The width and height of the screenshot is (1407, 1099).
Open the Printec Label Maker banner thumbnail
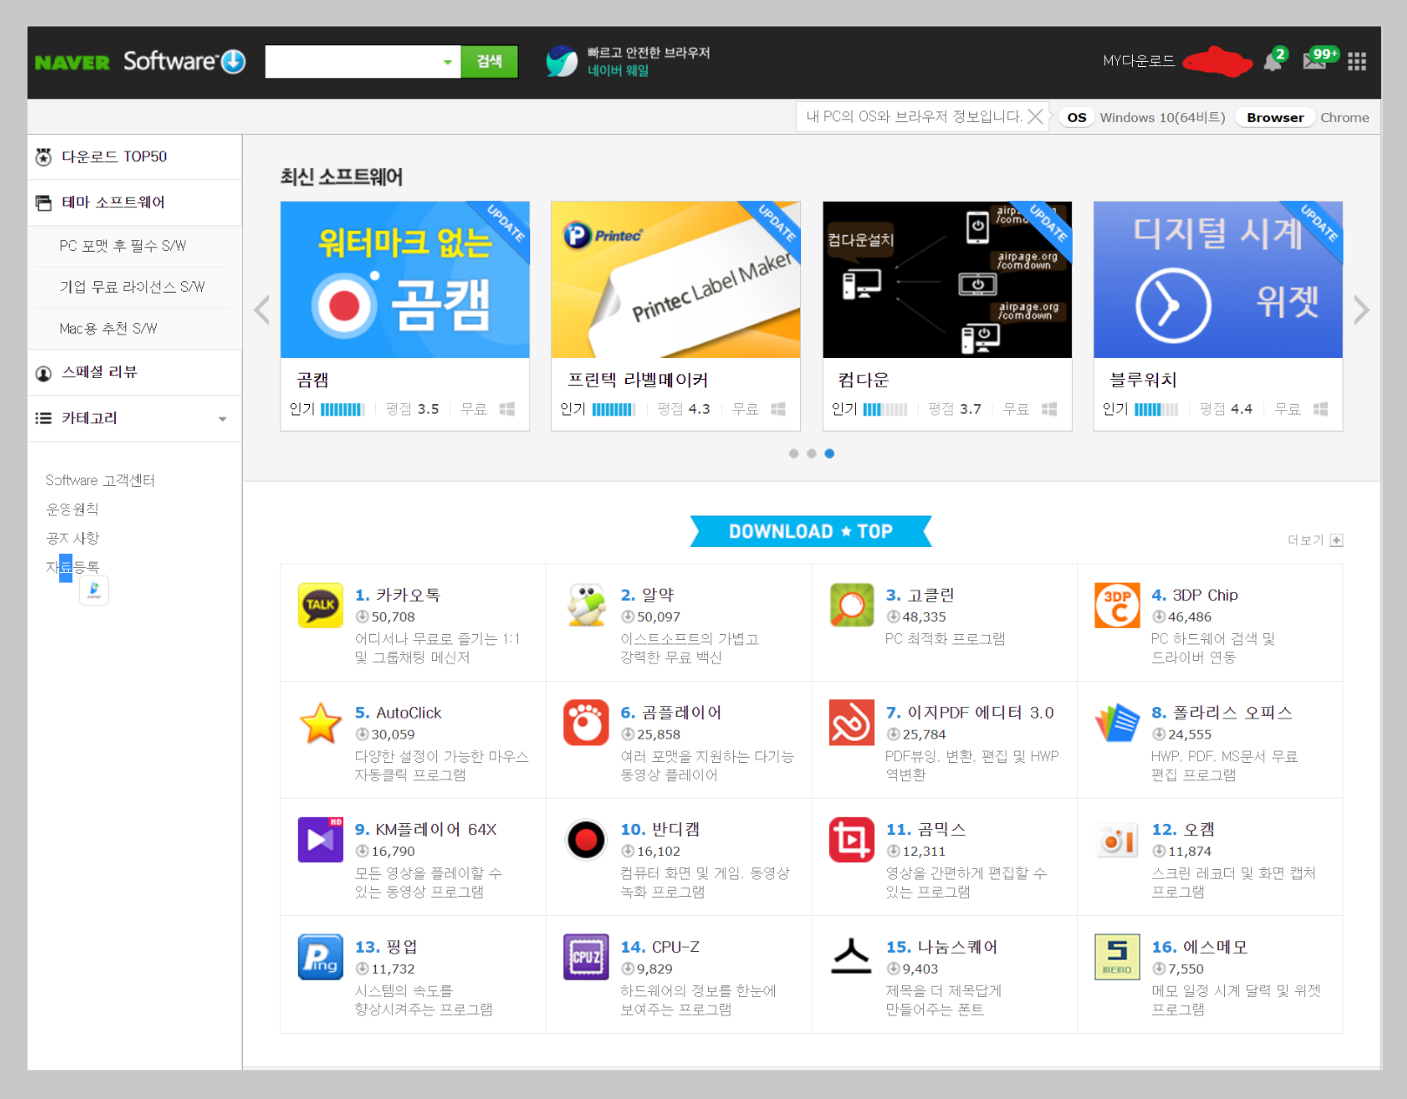click(676, 280)
